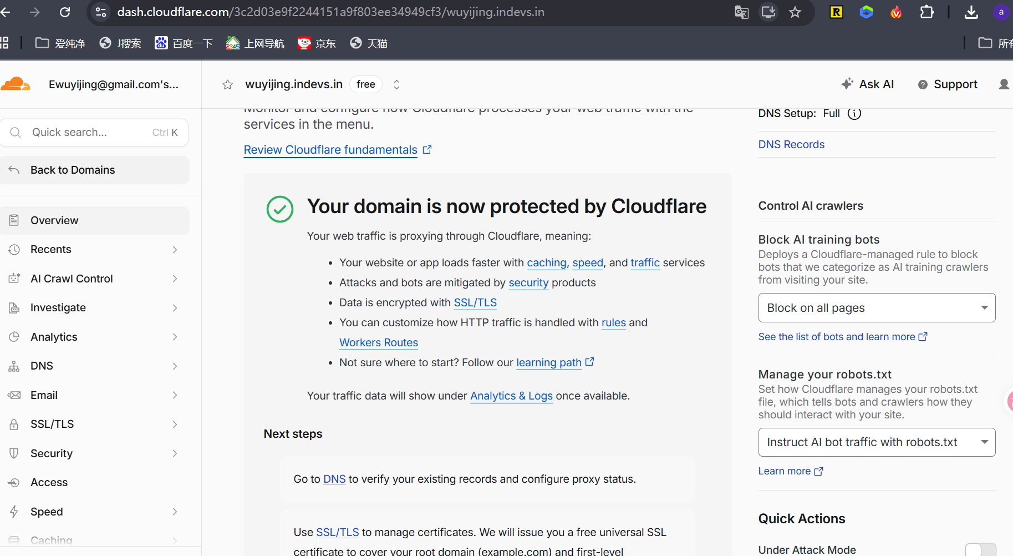
Task: Open the DNS Records link
Action: coord(791,144)
